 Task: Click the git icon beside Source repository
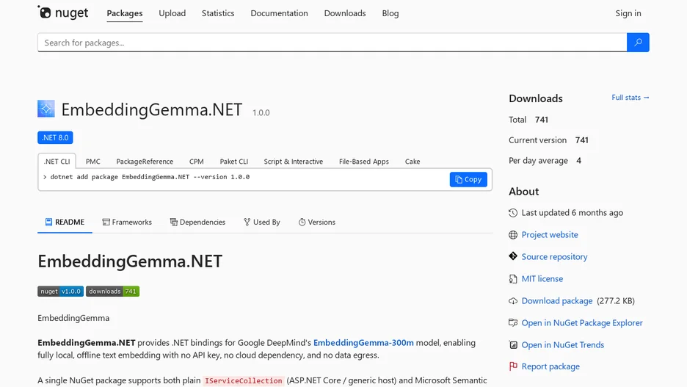tap(513, 256)
